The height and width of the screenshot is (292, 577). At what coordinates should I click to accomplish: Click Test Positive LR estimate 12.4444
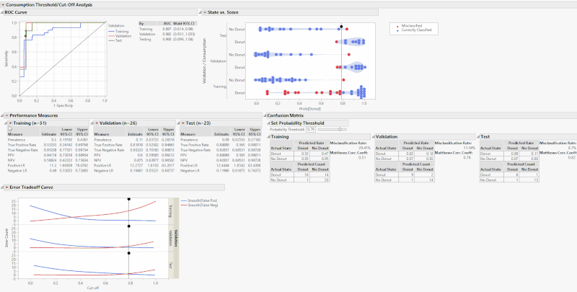point(224,166)
